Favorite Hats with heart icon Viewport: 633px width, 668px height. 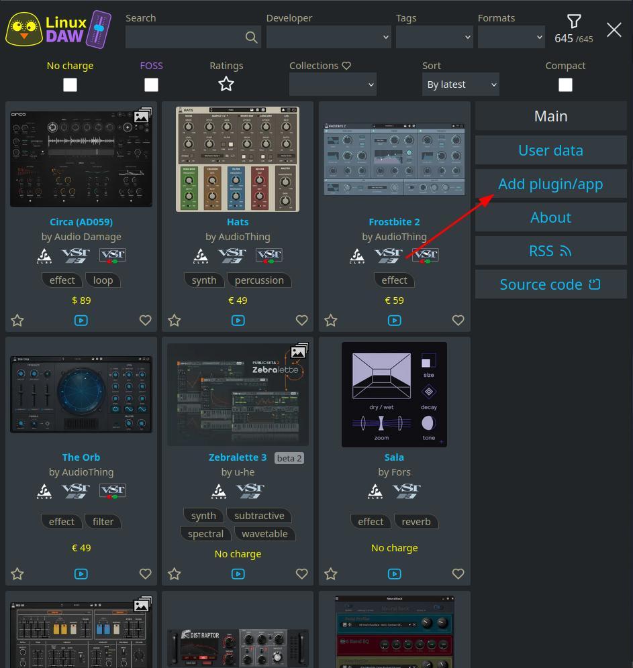coord(302,321)
